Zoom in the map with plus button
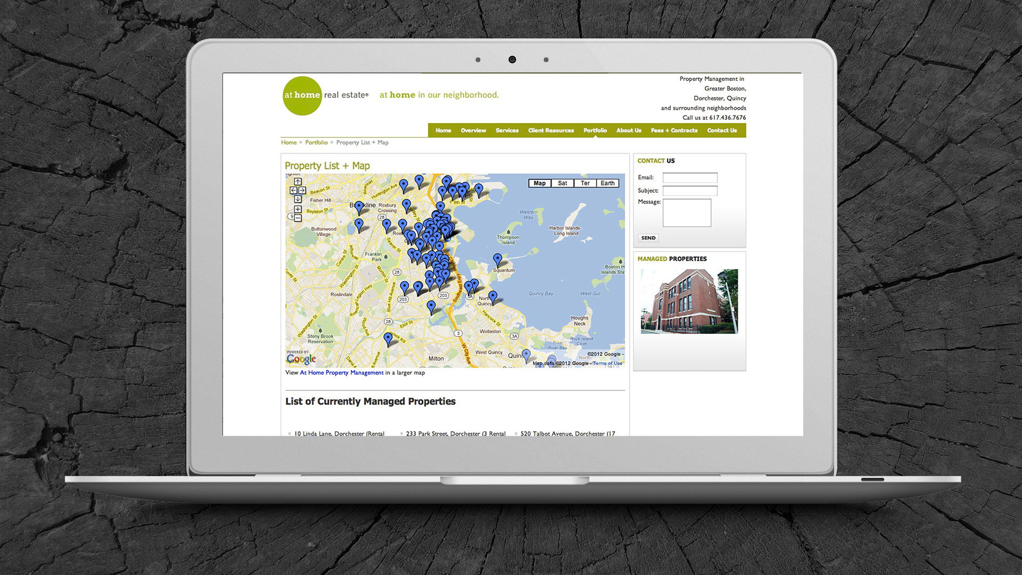Screen dimensions: 1022x575 pos(298,209)
